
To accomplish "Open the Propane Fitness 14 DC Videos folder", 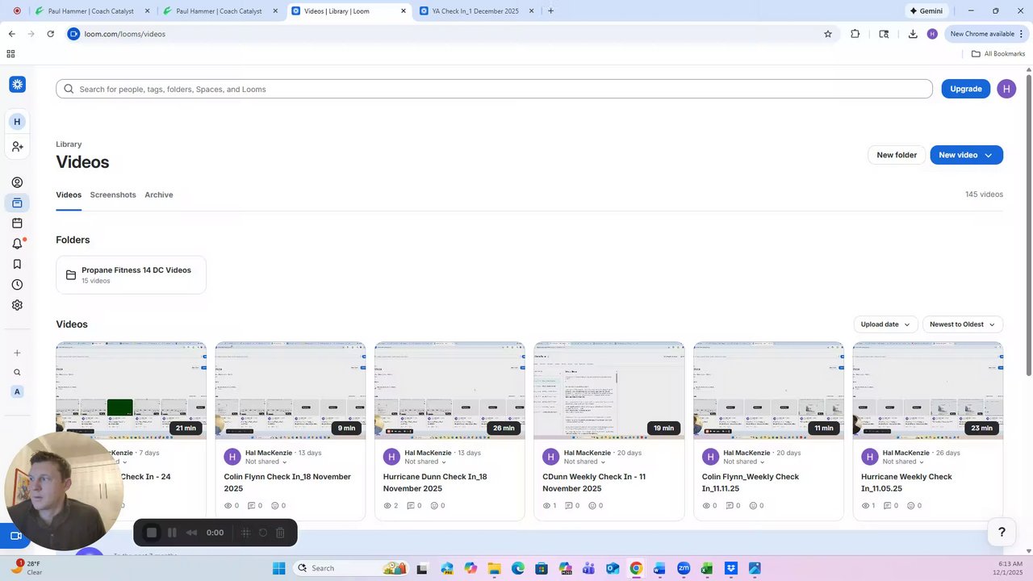I will (131, 275).
